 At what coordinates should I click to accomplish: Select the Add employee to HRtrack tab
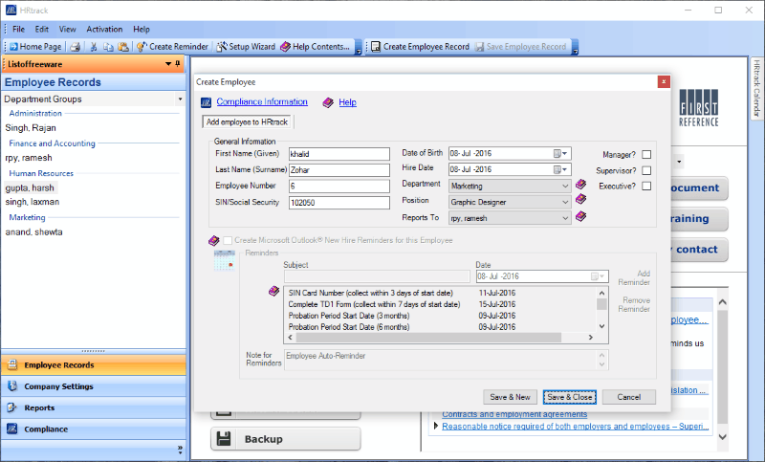point(247,122)
